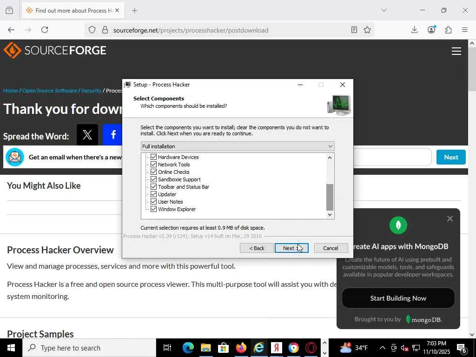Go Back in the Setup wizard
Viewport: 476px width, 357px height.
(x=257, y=248)
